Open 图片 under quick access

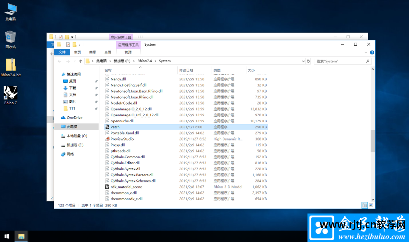point(70,102)
